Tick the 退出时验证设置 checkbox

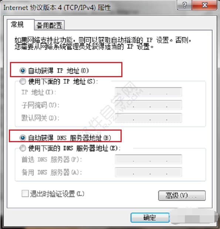pos(25,194)
